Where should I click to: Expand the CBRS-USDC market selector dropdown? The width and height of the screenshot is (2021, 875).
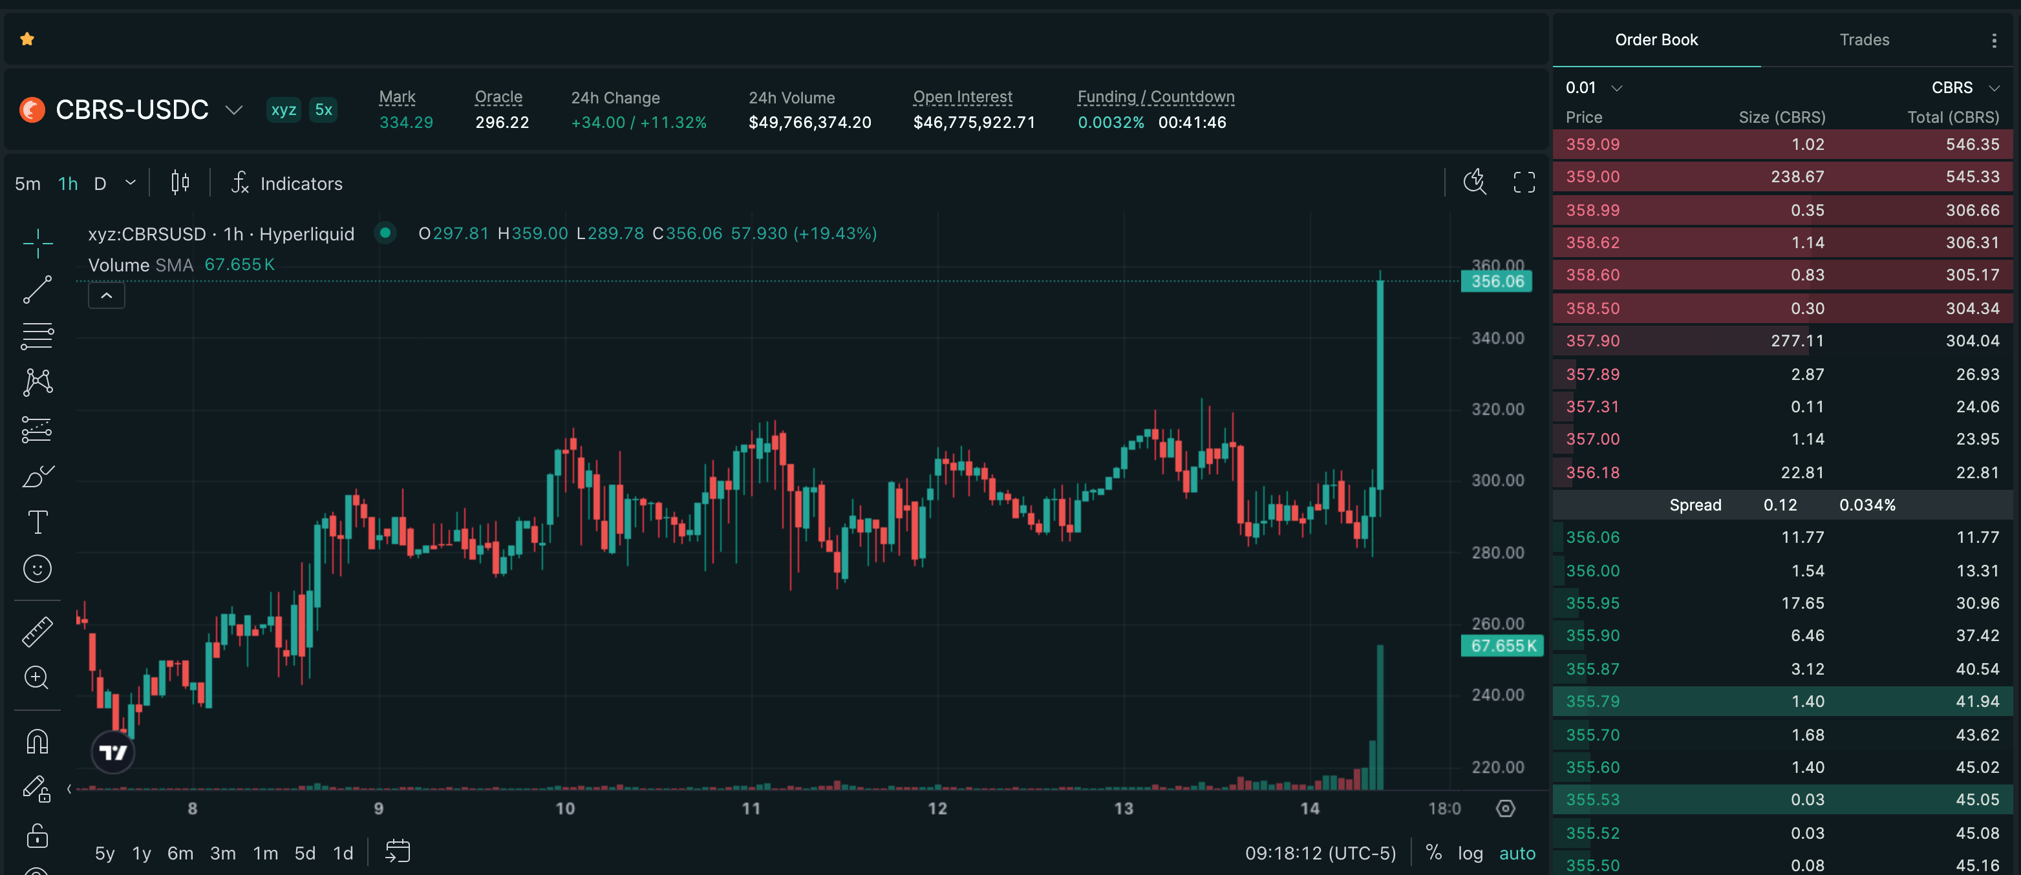tap(234, 110)
